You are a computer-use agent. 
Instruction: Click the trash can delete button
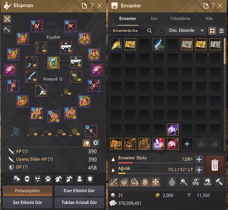[x=215, y=165]
